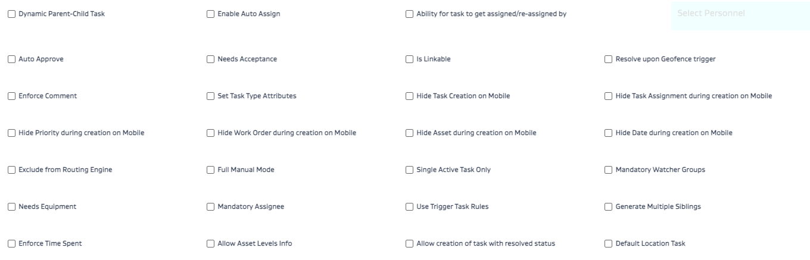Tick the Mandatory Watcher Groups box

608,170
